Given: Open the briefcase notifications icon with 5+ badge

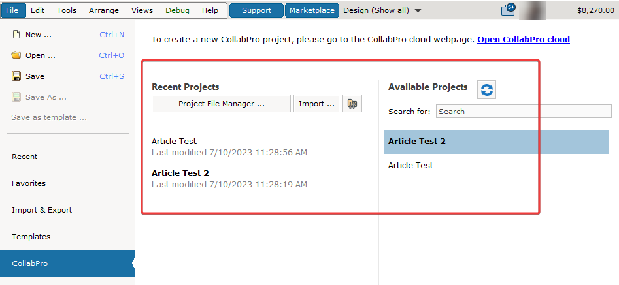Looking at the screenshot, I should click(509, 9).
